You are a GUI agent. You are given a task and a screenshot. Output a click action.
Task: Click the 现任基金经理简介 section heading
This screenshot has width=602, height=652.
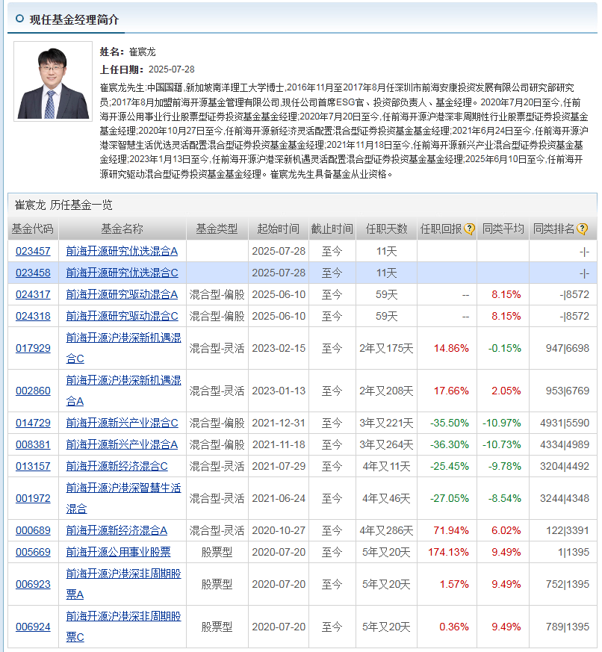(74, 19)
